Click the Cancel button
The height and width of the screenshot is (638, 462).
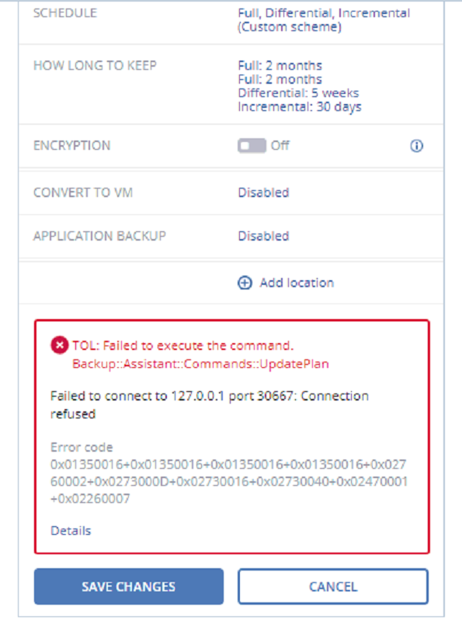[333, 586]
